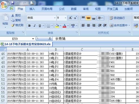Open the 插入 ribbon tab

click(32, 9)
